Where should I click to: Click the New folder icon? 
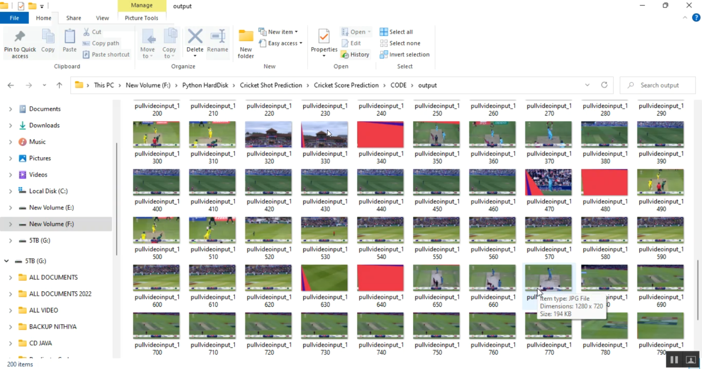pyautogui.click(x=246, y=37)
